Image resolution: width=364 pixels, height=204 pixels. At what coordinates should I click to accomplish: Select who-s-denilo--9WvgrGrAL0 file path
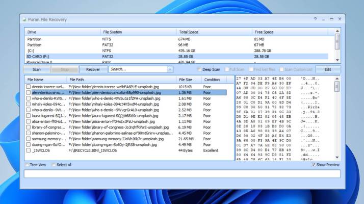[x=114, y=110]
